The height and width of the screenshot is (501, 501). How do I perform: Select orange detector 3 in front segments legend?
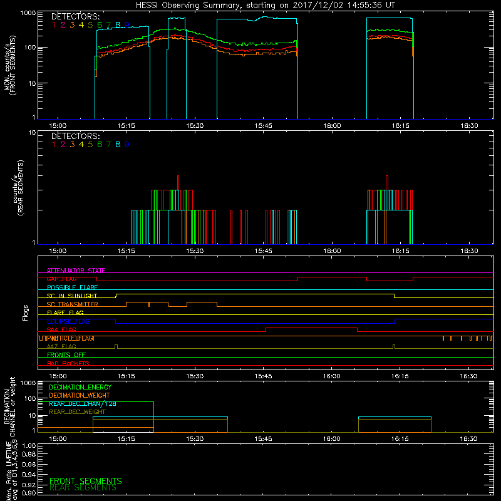(72, 25)
